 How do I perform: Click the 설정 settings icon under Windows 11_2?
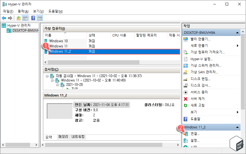(186, 141)
